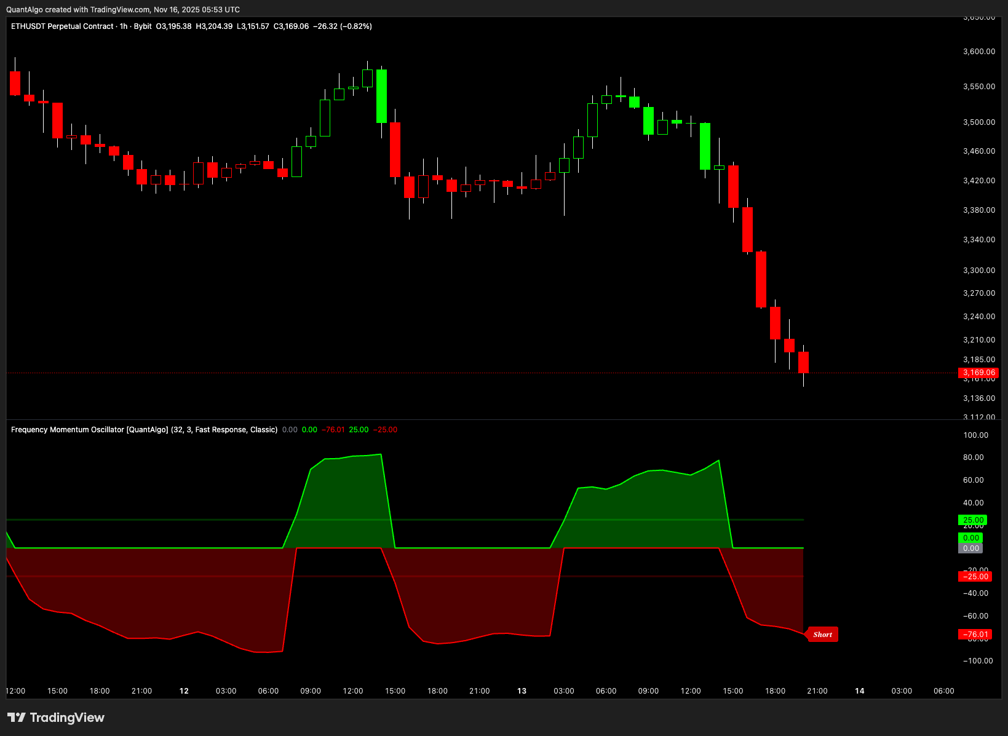Click the red −25.00 threshold label
Screen dimensions: 1008x736
pos(976,577)
